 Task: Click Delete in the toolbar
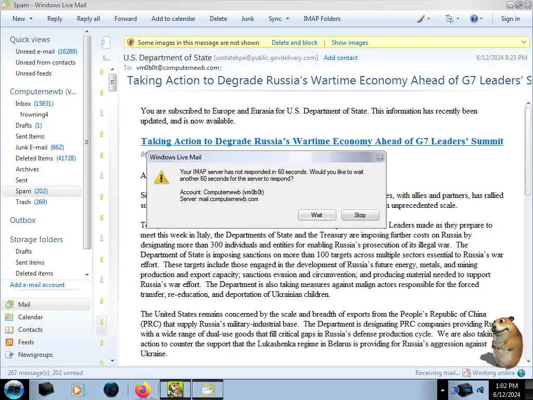218,19
